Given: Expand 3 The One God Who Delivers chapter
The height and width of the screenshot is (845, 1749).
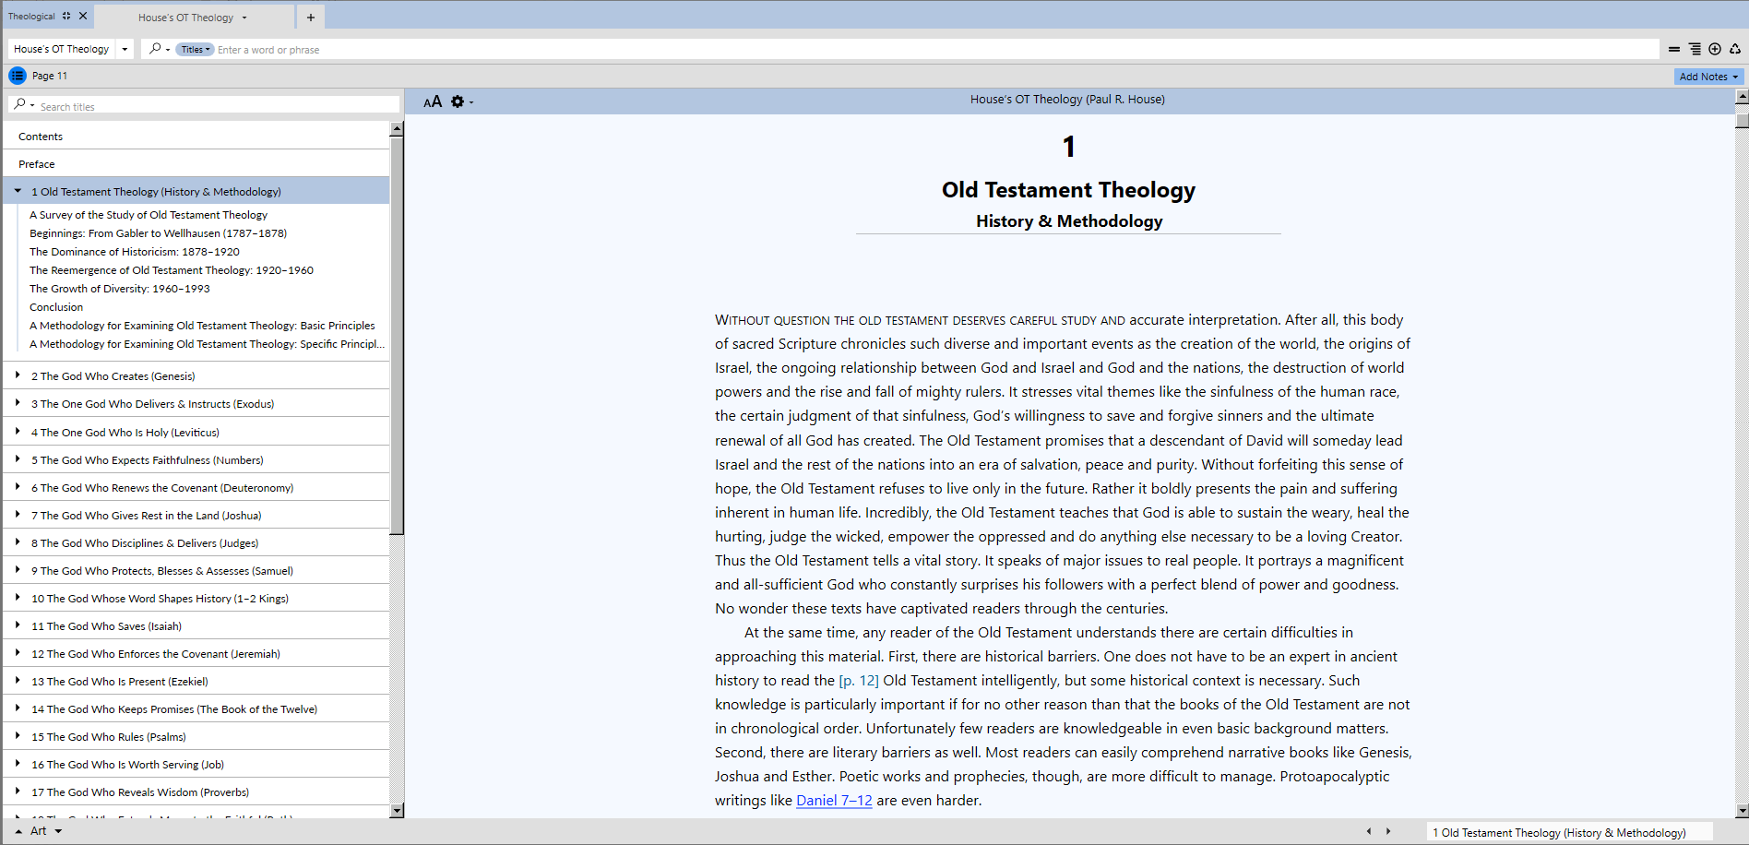Looking at the screenshot, I should tap(18, 403).
